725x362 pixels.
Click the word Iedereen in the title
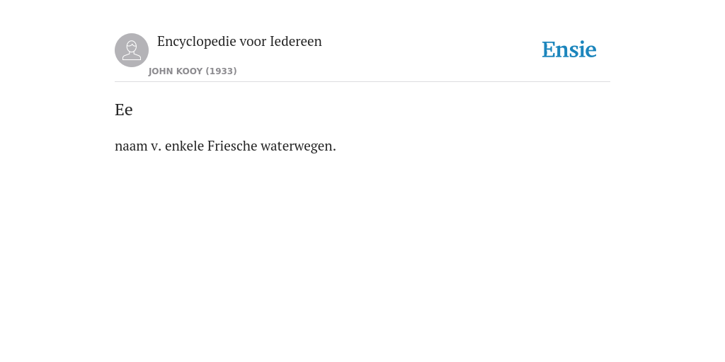[x=296, y=42]
